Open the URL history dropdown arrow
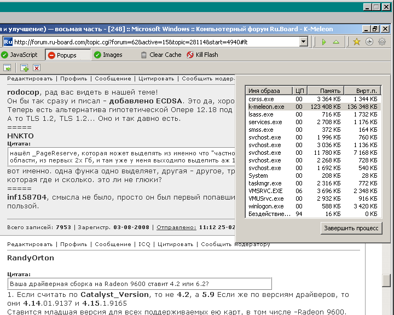 (304, 42)
